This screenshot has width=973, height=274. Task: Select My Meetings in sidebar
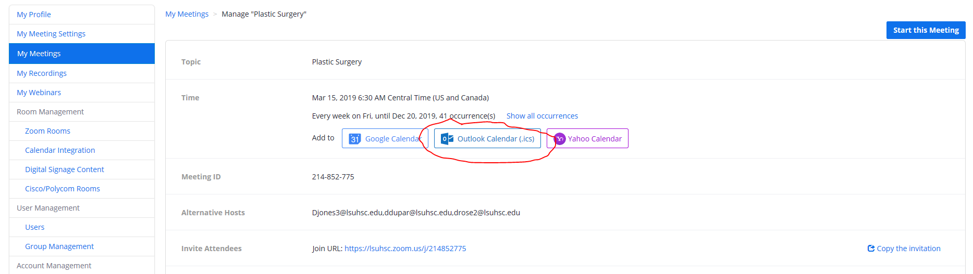point(39,54)
